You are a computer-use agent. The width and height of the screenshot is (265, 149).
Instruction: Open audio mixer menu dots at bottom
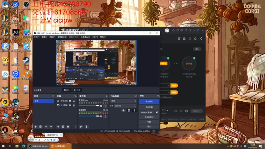pos(86,127)
